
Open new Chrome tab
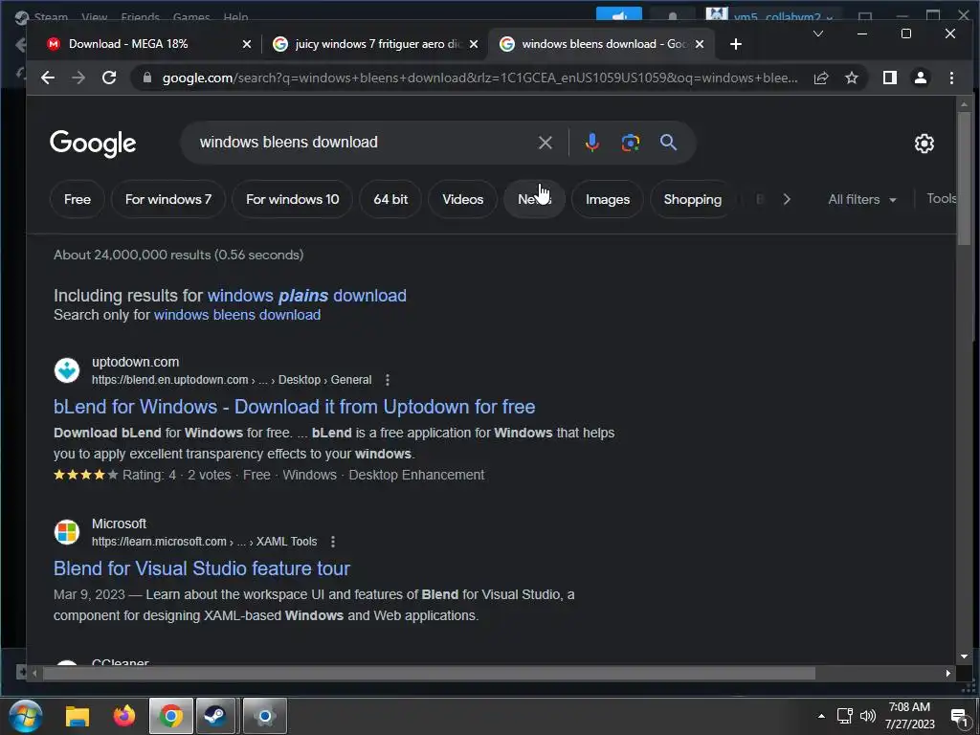[736, 44]
